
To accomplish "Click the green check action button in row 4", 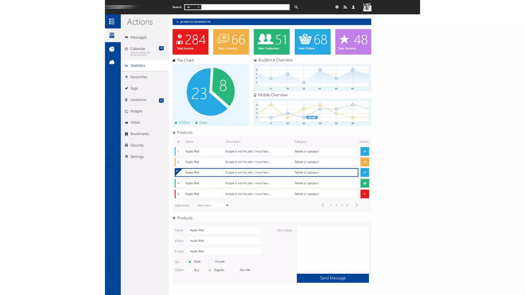I will point(365,183).
